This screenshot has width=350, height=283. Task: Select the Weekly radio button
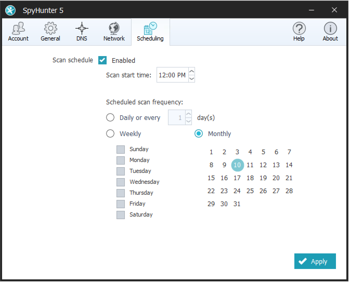pyautogui.click(x=110, y=133)
